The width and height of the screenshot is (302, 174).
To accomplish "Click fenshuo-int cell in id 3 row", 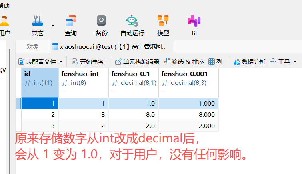I will click(84, 126).
